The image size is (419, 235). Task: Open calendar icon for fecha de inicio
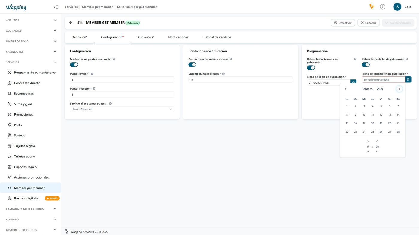tap(353, 82)
